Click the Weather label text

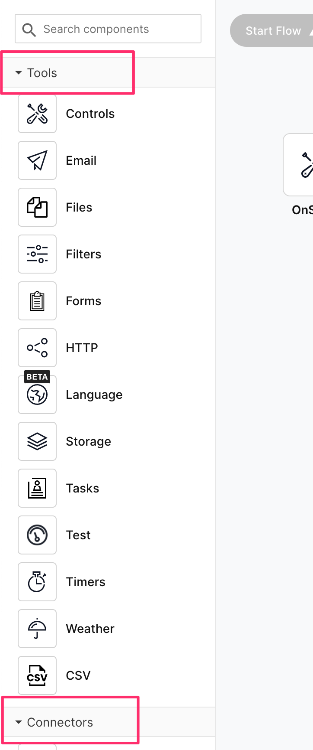pyautogui.click(x=90, y=629)
